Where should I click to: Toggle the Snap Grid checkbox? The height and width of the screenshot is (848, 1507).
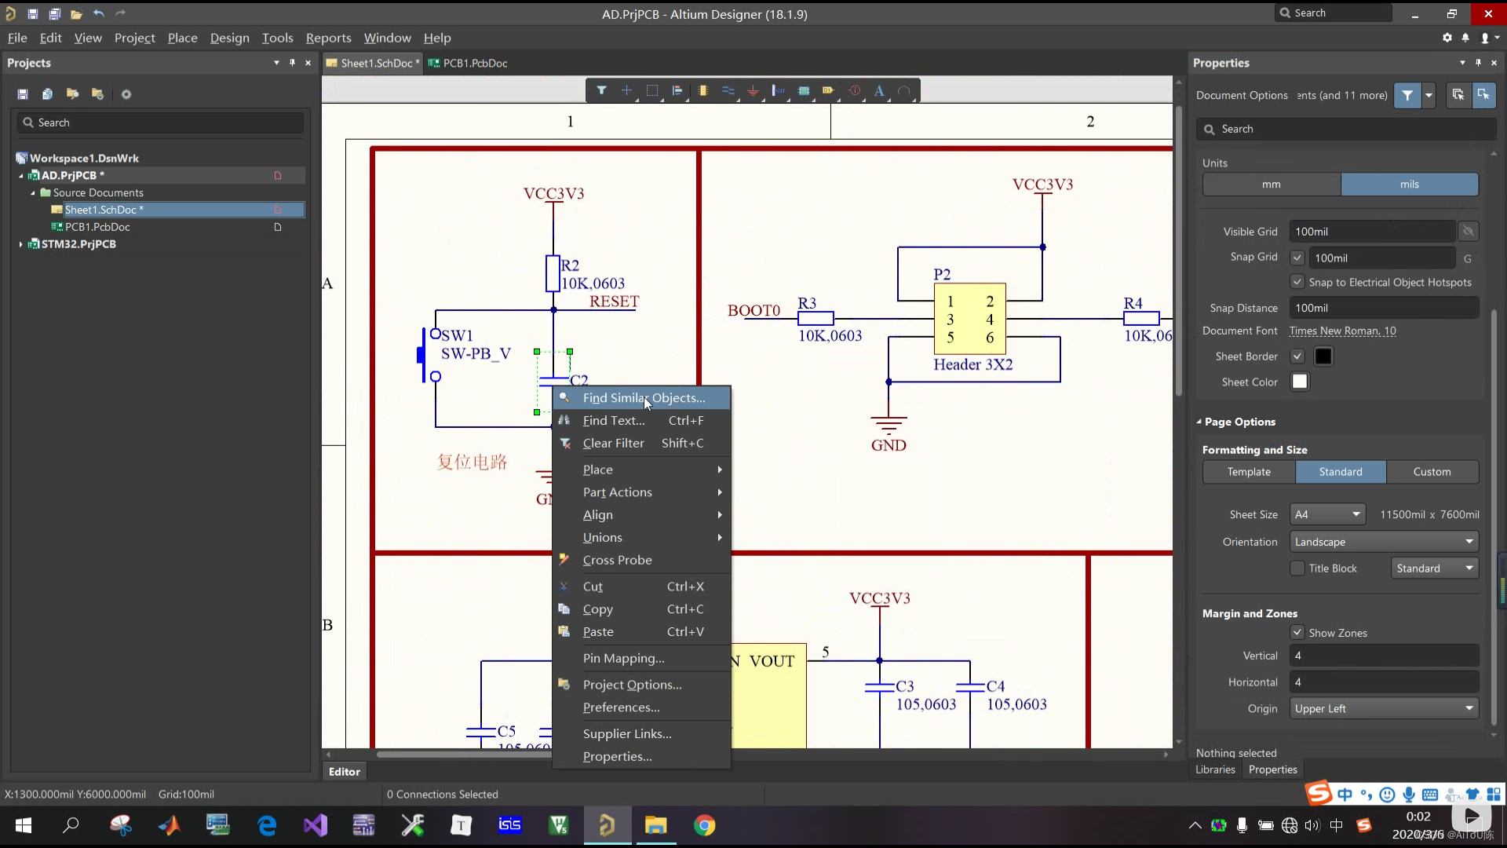[x=1297, y=258]
